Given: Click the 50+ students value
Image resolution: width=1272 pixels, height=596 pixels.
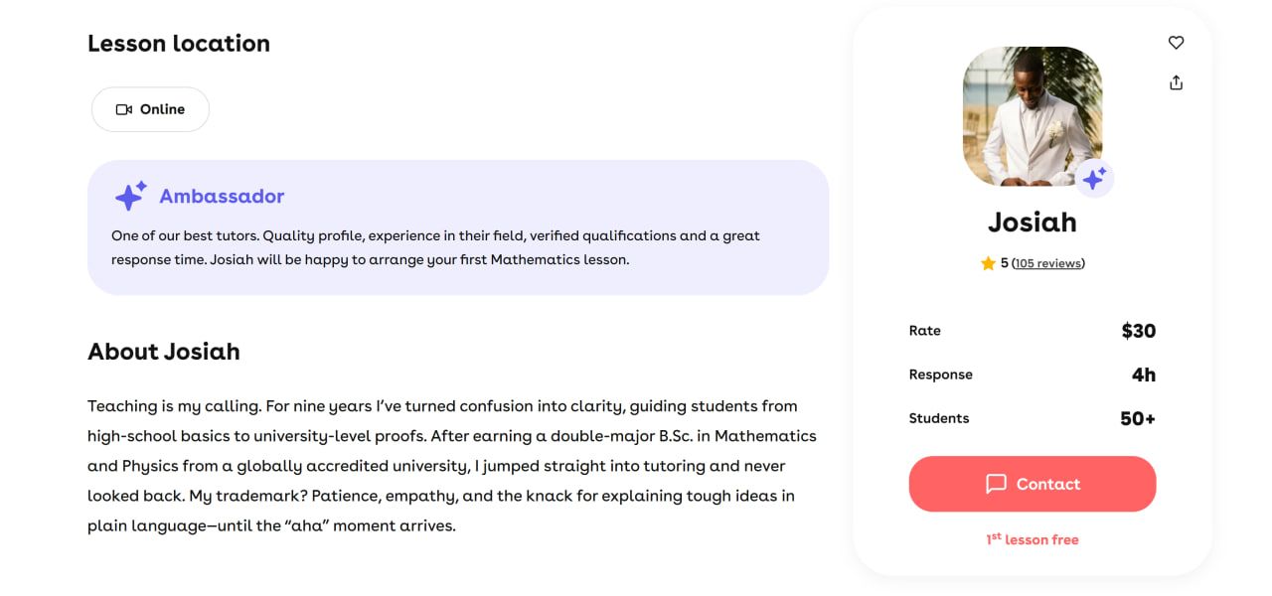Looking at the screenshot, I should 1137,418.
